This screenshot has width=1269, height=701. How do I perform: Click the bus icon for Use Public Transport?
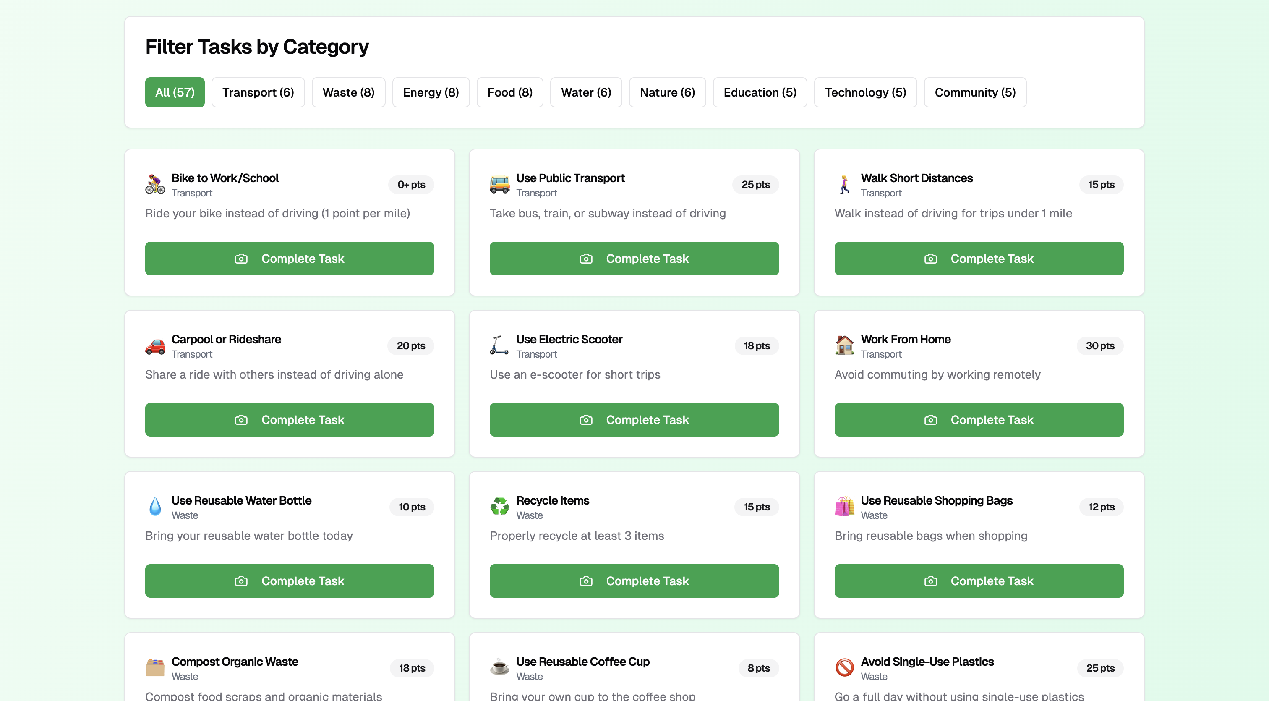coord(499,184)
